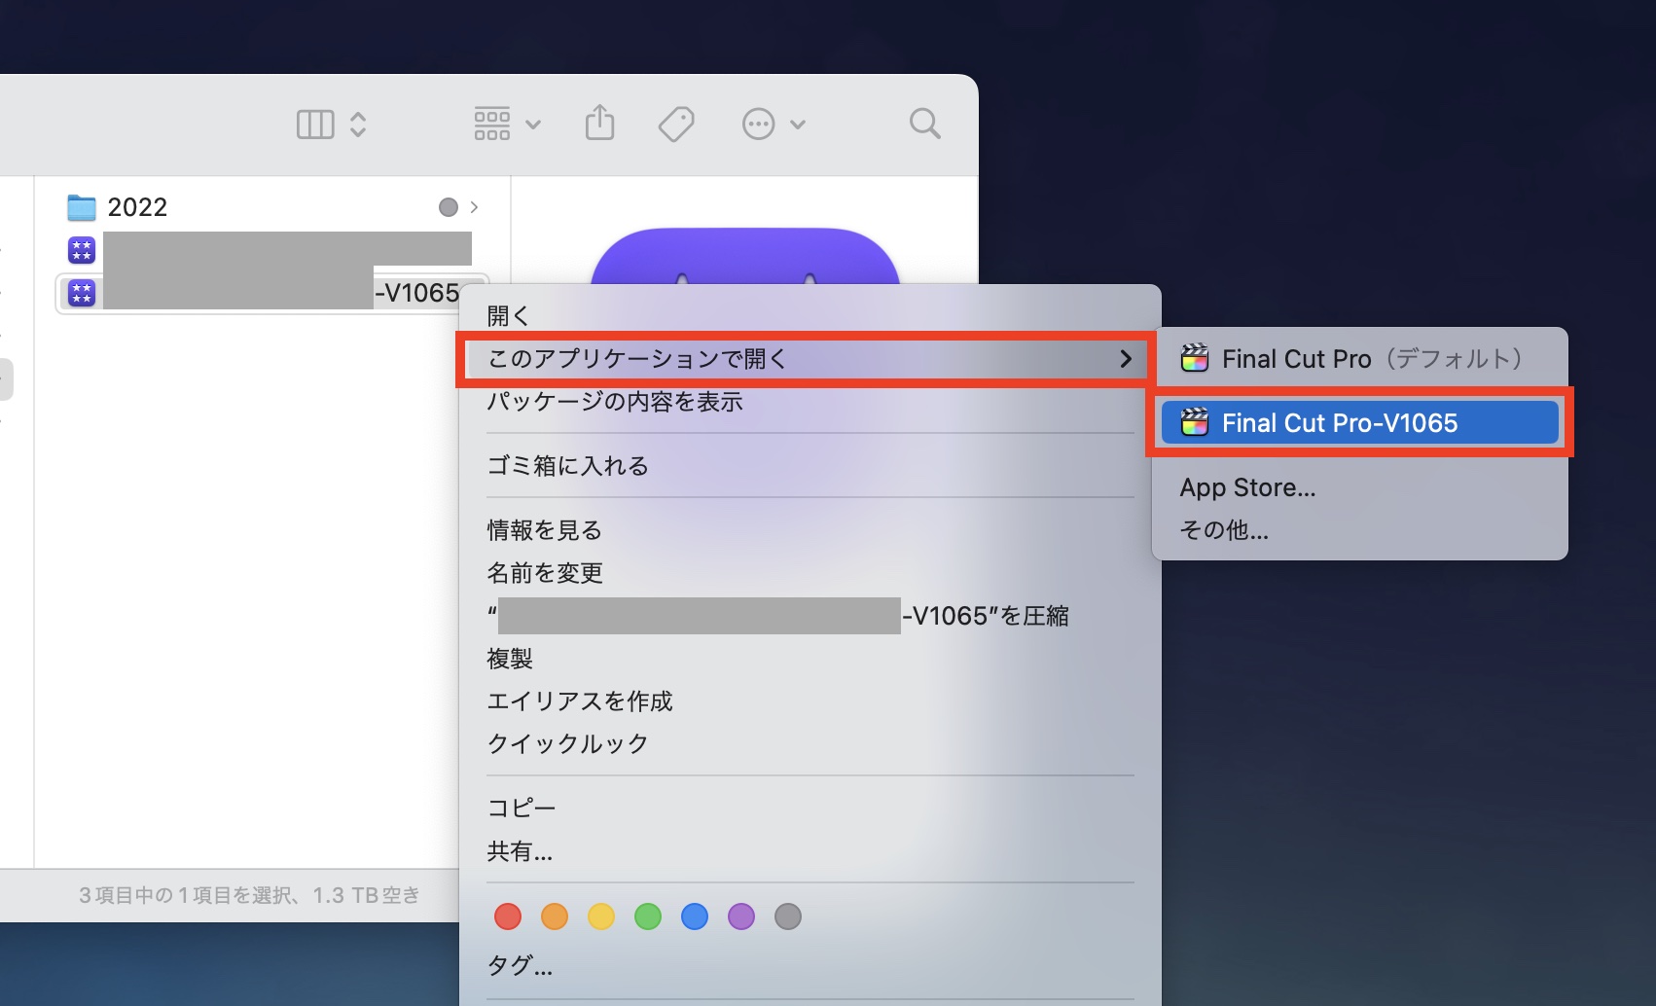Click the purple preview thumbnail
The height and width of the screenshot is (1006, 1656).
745,256
